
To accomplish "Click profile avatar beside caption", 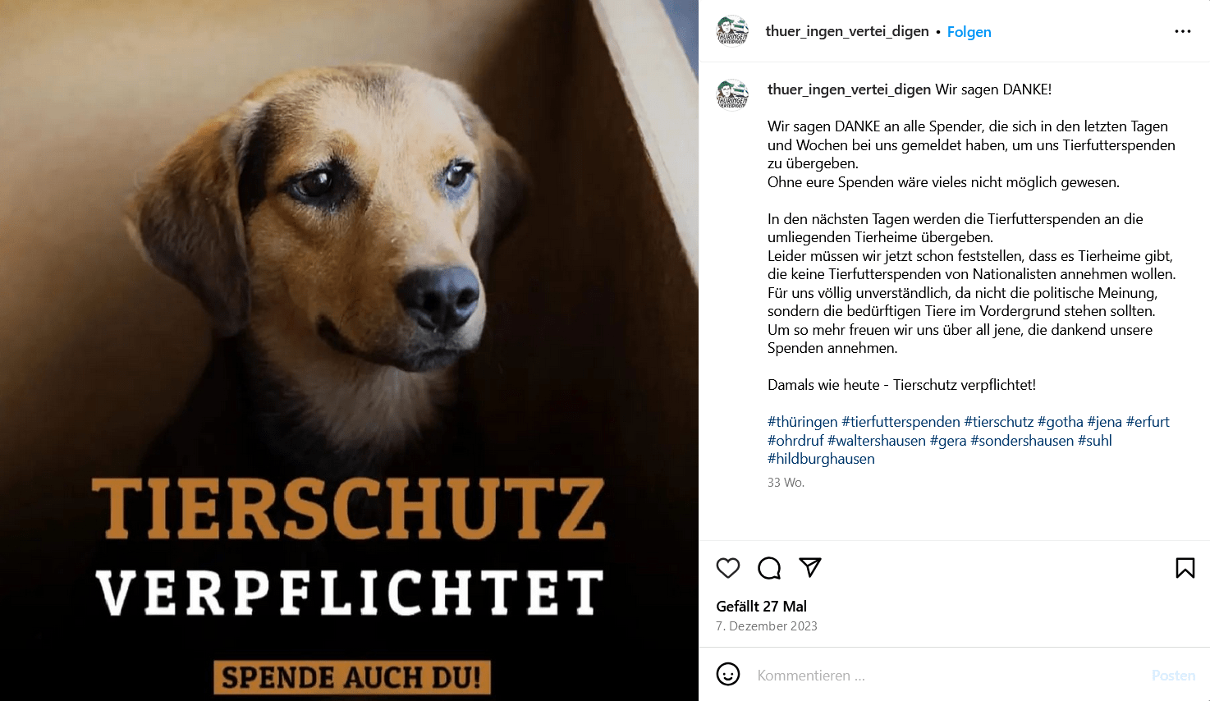I will (x=732, y=94).
